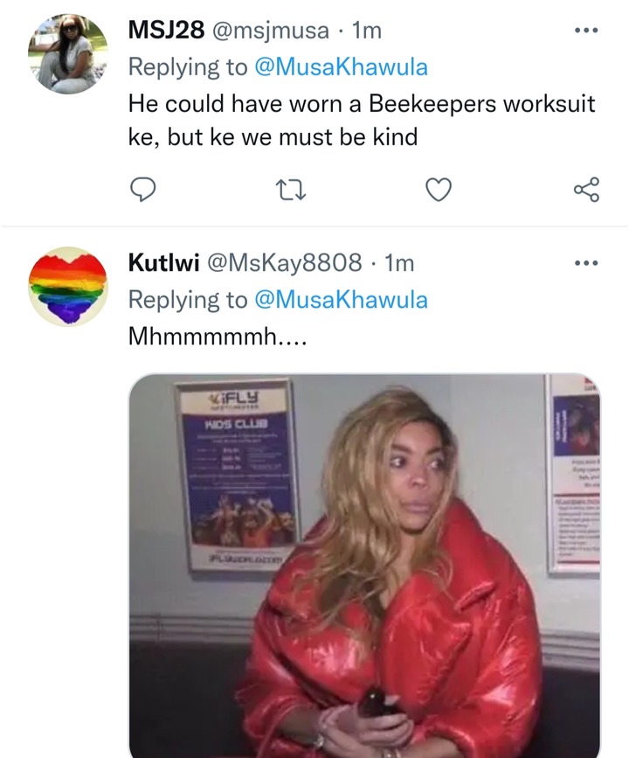This screenshot has height=758, width=629.
Task: Open the Mhmmmmmh tweet text
Action: tap(218, 336)
